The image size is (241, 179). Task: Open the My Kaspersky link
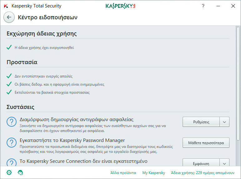coord(154,172)
